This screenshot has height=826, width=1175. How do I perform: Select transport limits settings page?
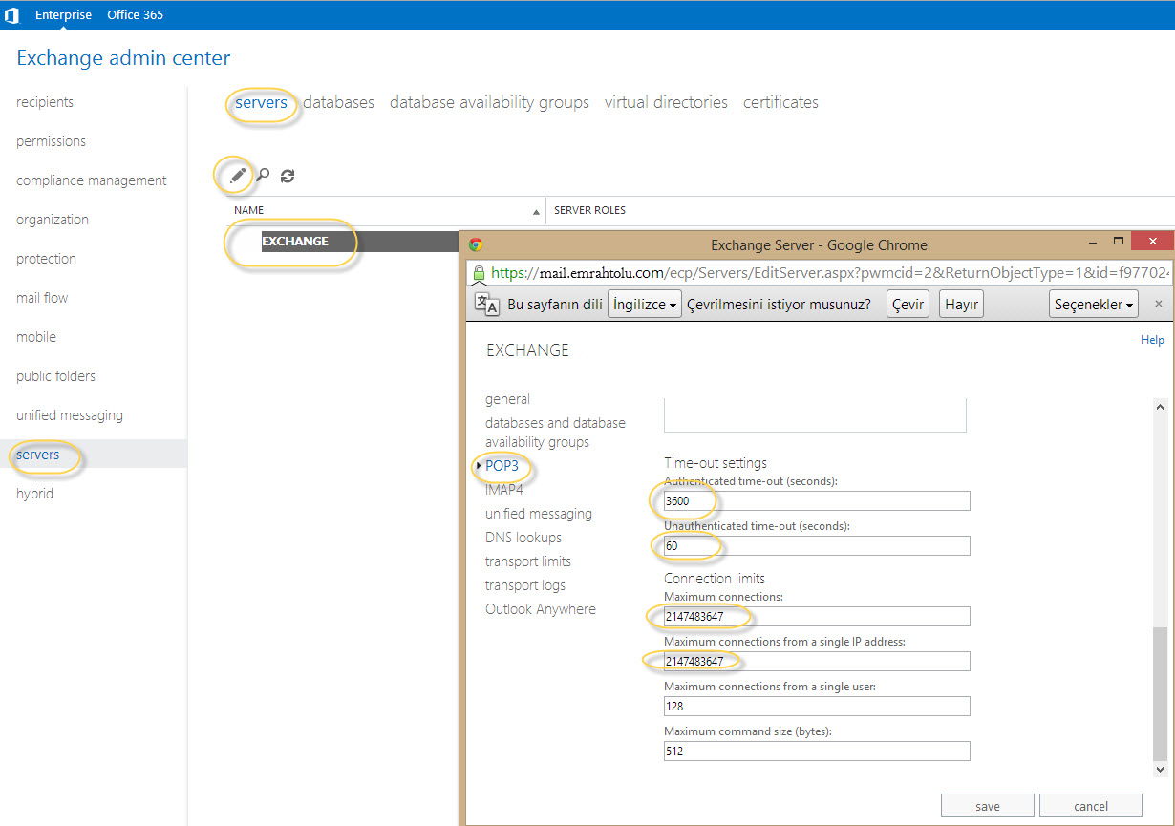tap(528, 561)
